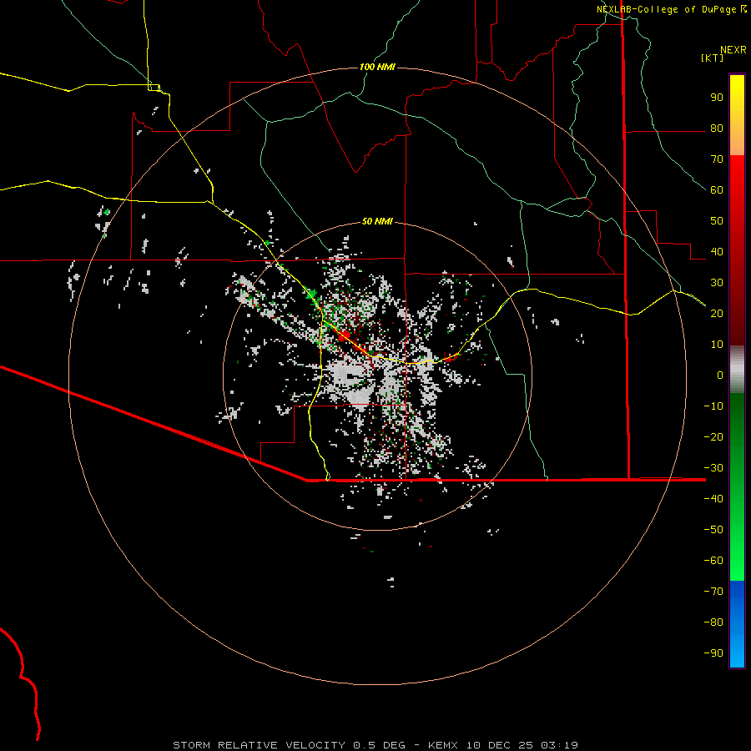Click the 10 DEC 25 date text
Image resolution: width=751 pixels, height=751 pixels.
tap(500, 745)
